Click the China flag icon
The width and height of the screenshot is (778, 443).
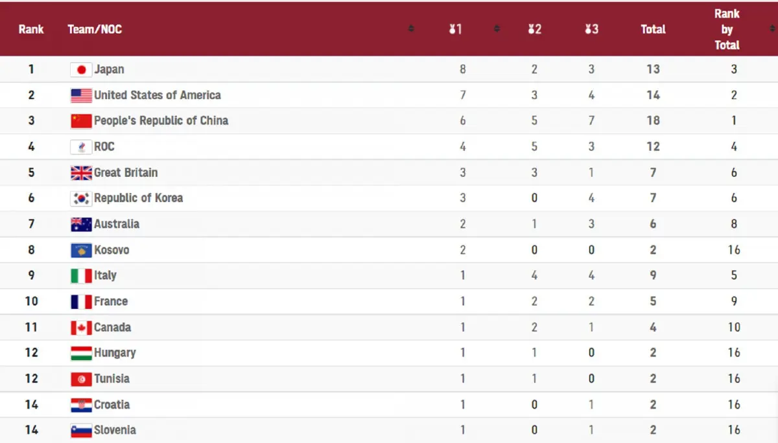point(81,121)
